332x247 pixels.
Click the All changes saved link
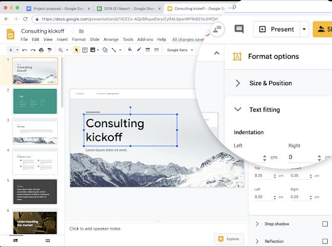[188, 40]
